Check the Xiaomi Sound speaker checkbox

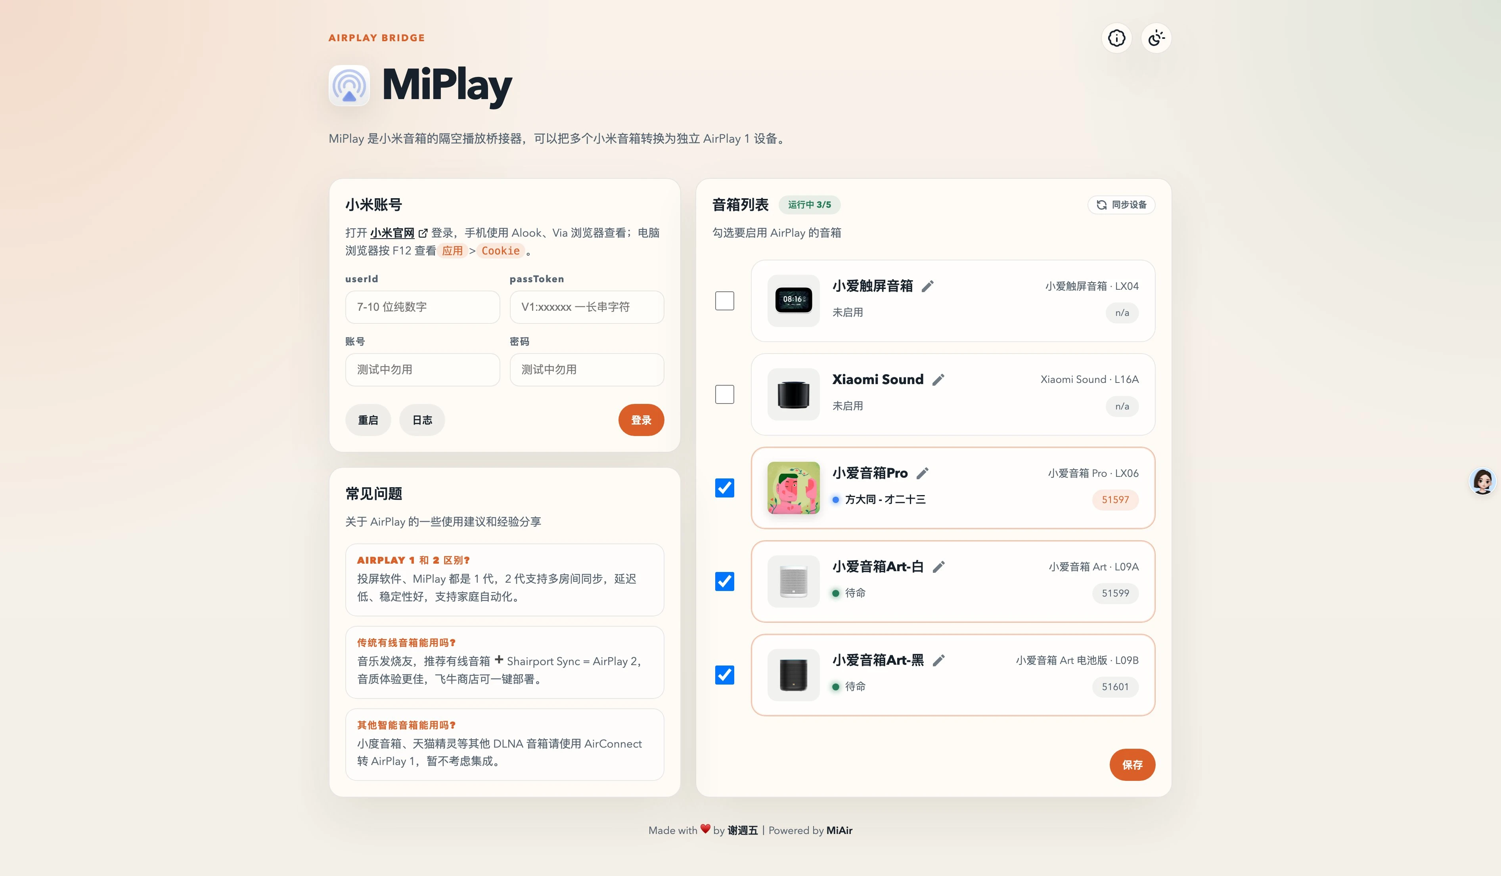(724, 394)
